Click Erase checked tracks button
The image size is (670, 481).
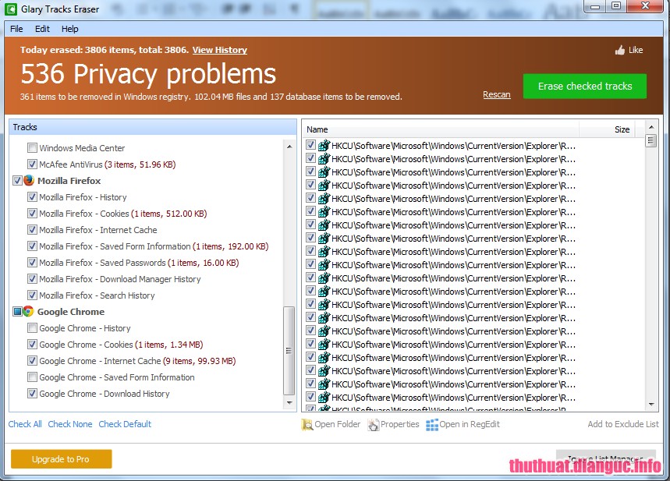pyautogui.click(x=584, y=87)
